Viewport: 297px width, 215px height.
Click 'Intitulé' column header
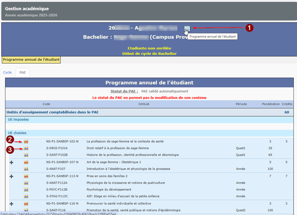[x=144, y=104]
